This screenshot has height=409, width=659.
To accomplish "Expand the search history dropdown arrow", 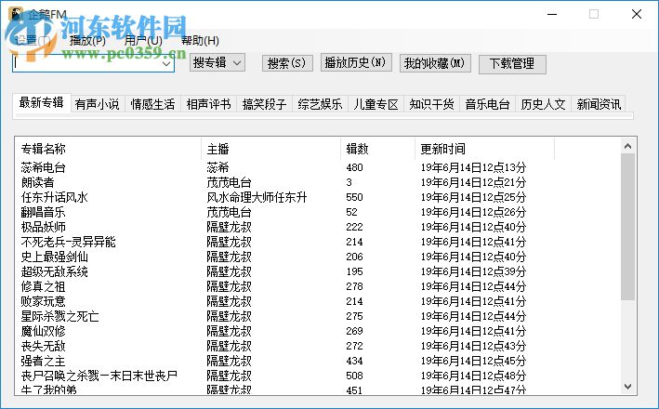I will pos(166,63).
